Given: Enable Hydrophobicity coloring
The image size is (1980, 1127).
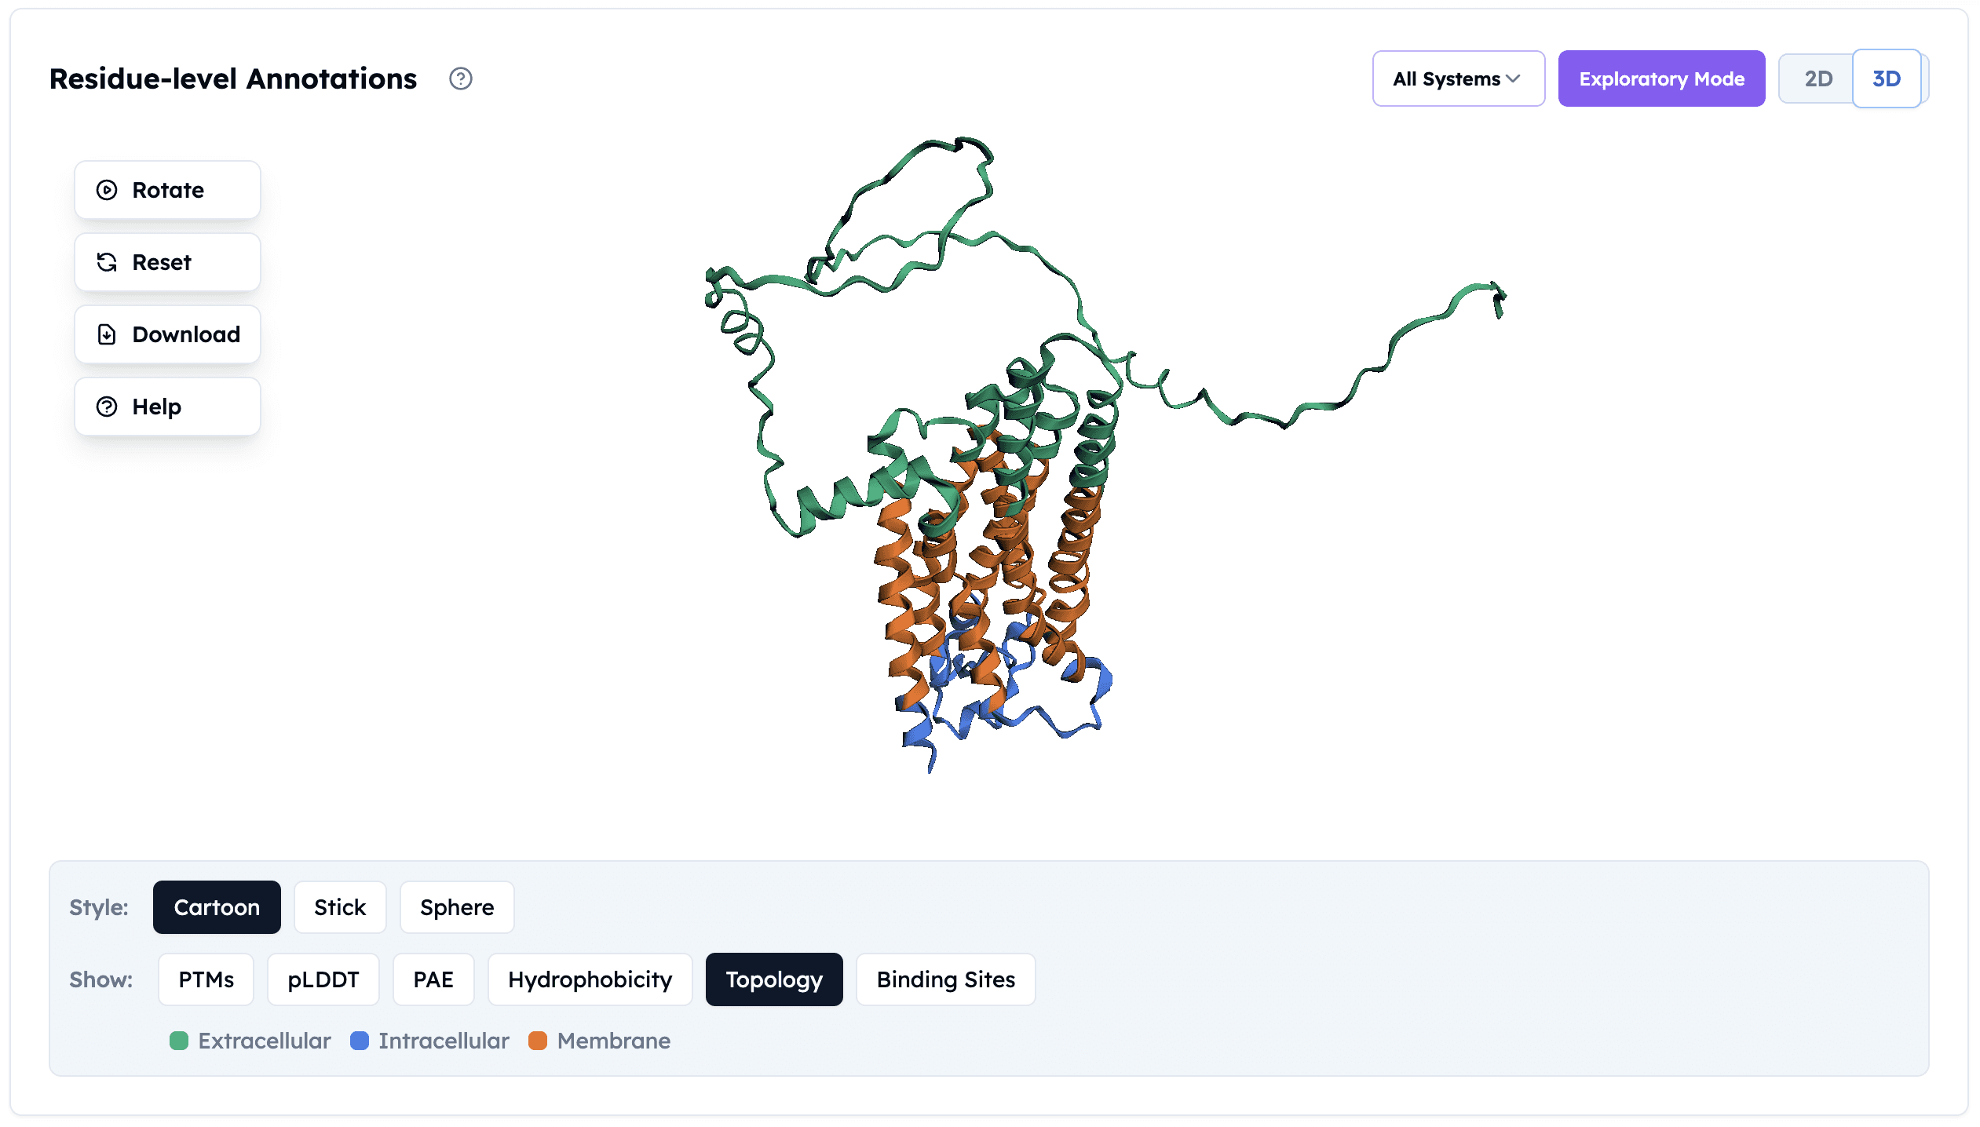Looking at the screenshot, I should [x=590, y=979].
